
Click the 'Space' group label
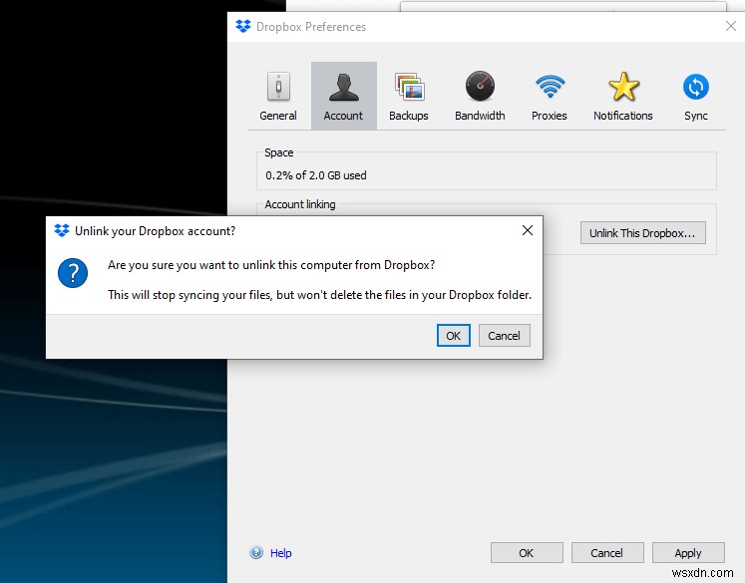[x=279, y=152]
